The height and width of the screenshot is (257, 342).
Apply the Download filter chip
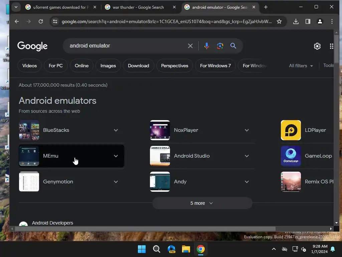click(x=138, y=66)
